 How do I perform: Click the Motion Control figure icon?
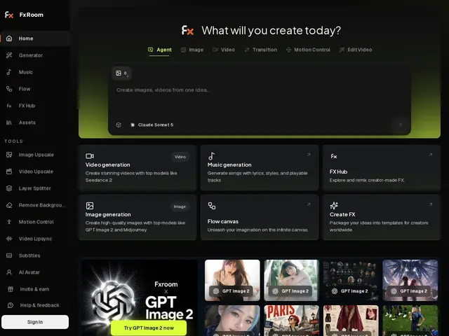click(9, 222)
